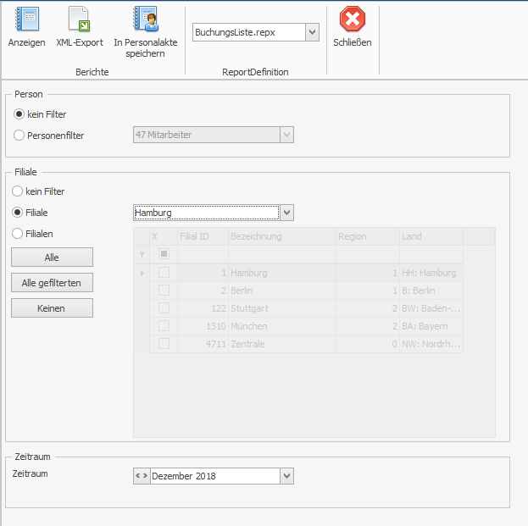Select 'kein Filter' radio under Filiale
Screen dimensions: 528x526
[17, 191]
